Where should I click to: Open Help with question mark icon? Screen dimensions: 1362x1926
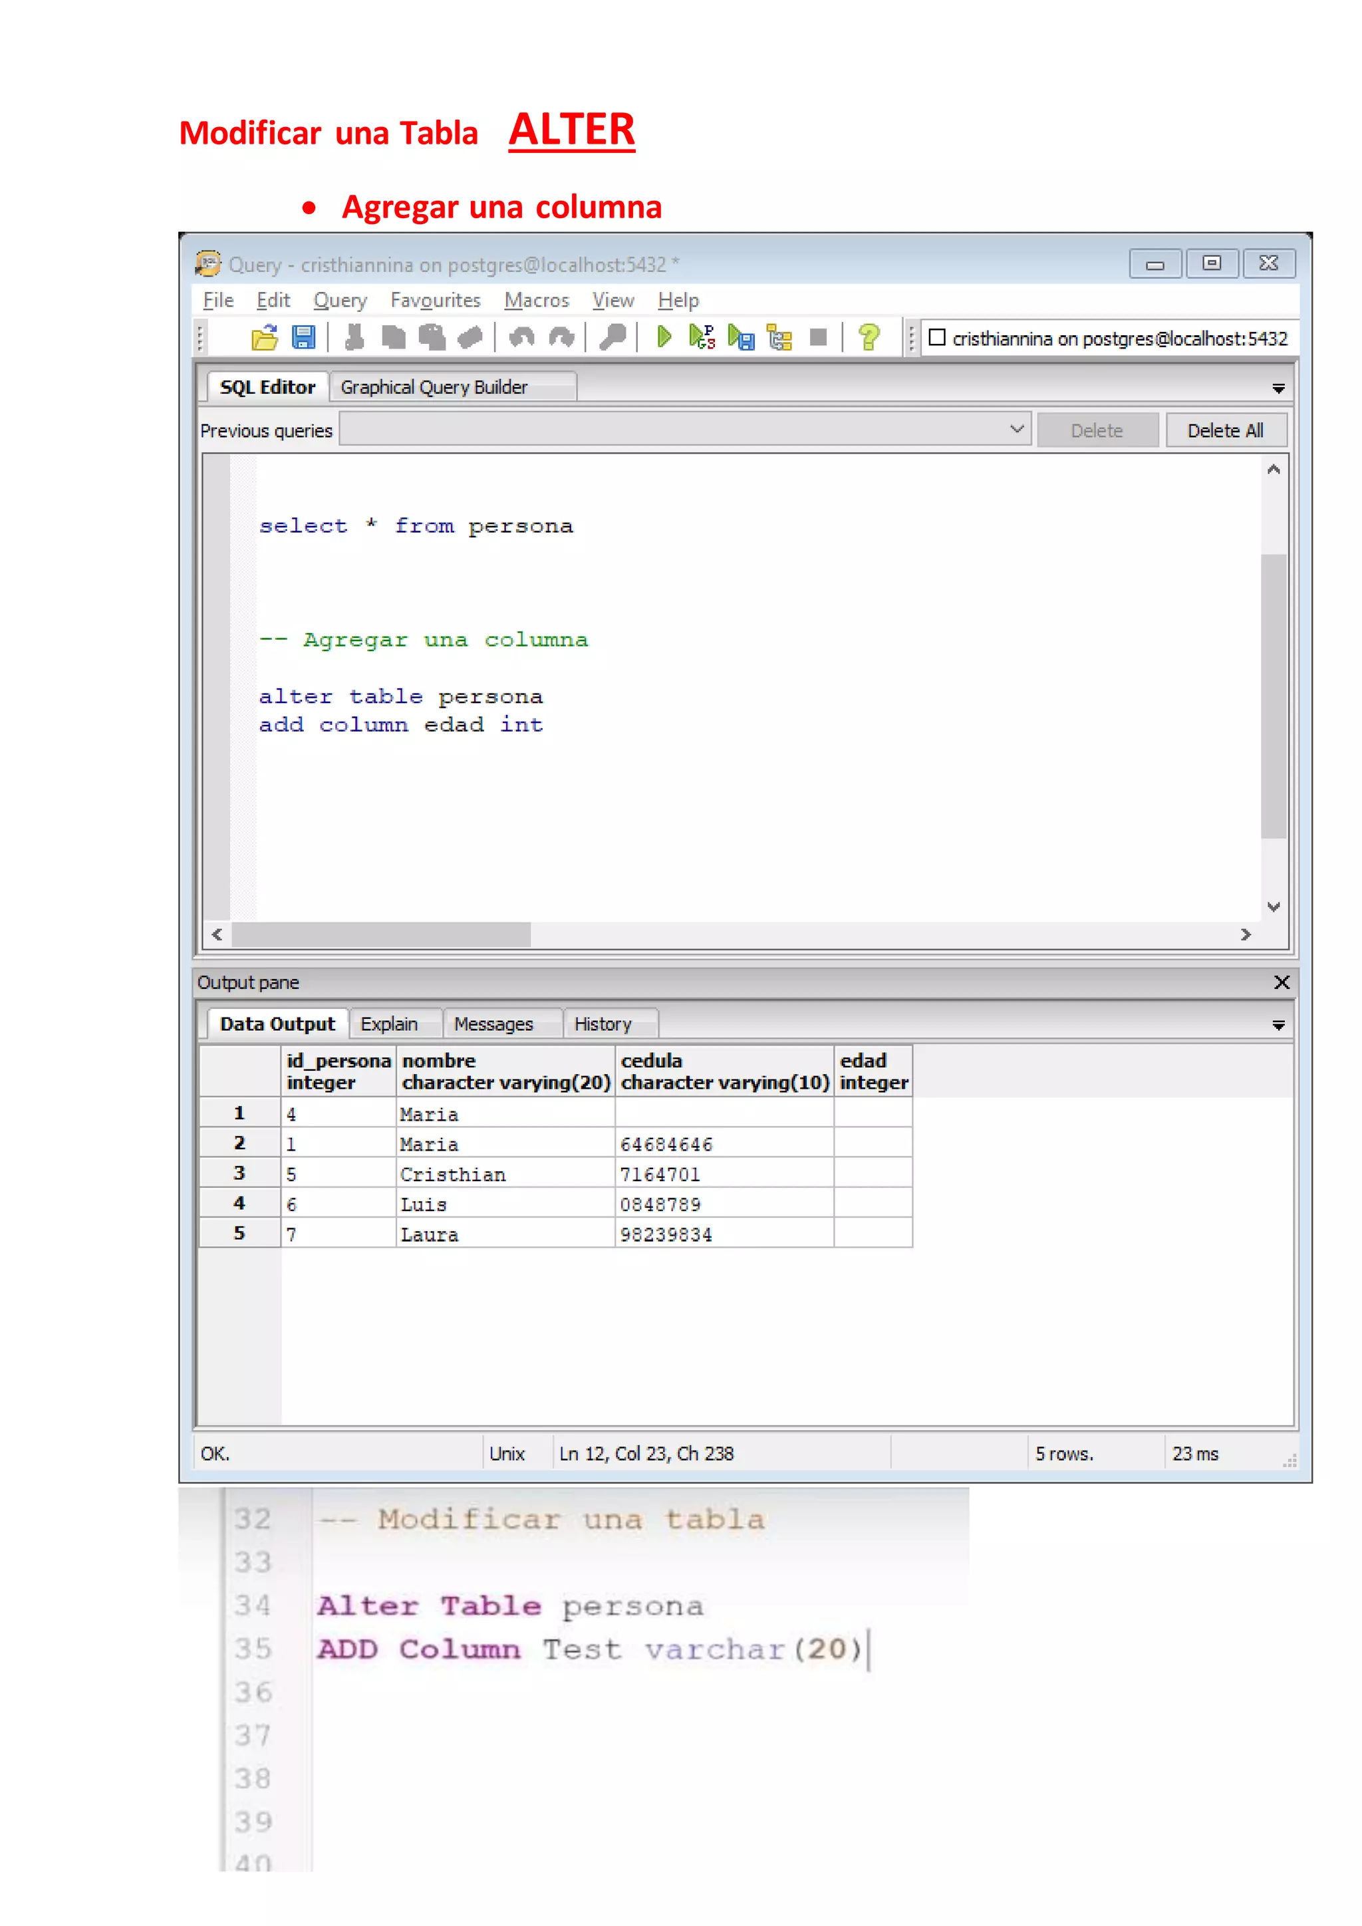869,337
